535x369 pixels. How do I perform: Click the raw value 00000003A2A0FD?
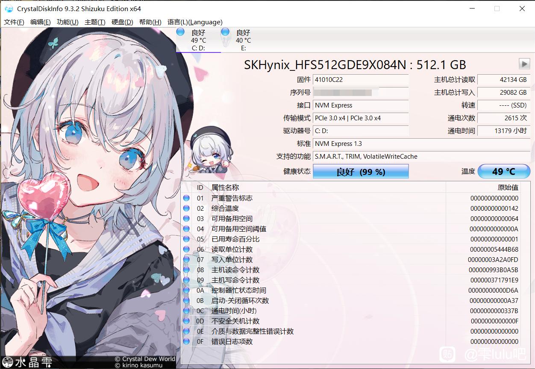(x=493, y=259)
